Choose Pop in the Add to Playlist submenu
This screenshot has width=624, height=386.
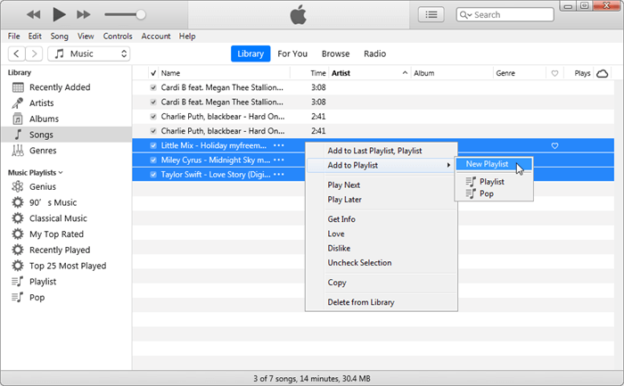pos(494,193)
